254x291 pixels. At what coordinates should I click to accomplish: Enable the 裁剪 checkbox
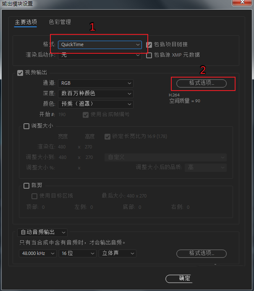26,186
